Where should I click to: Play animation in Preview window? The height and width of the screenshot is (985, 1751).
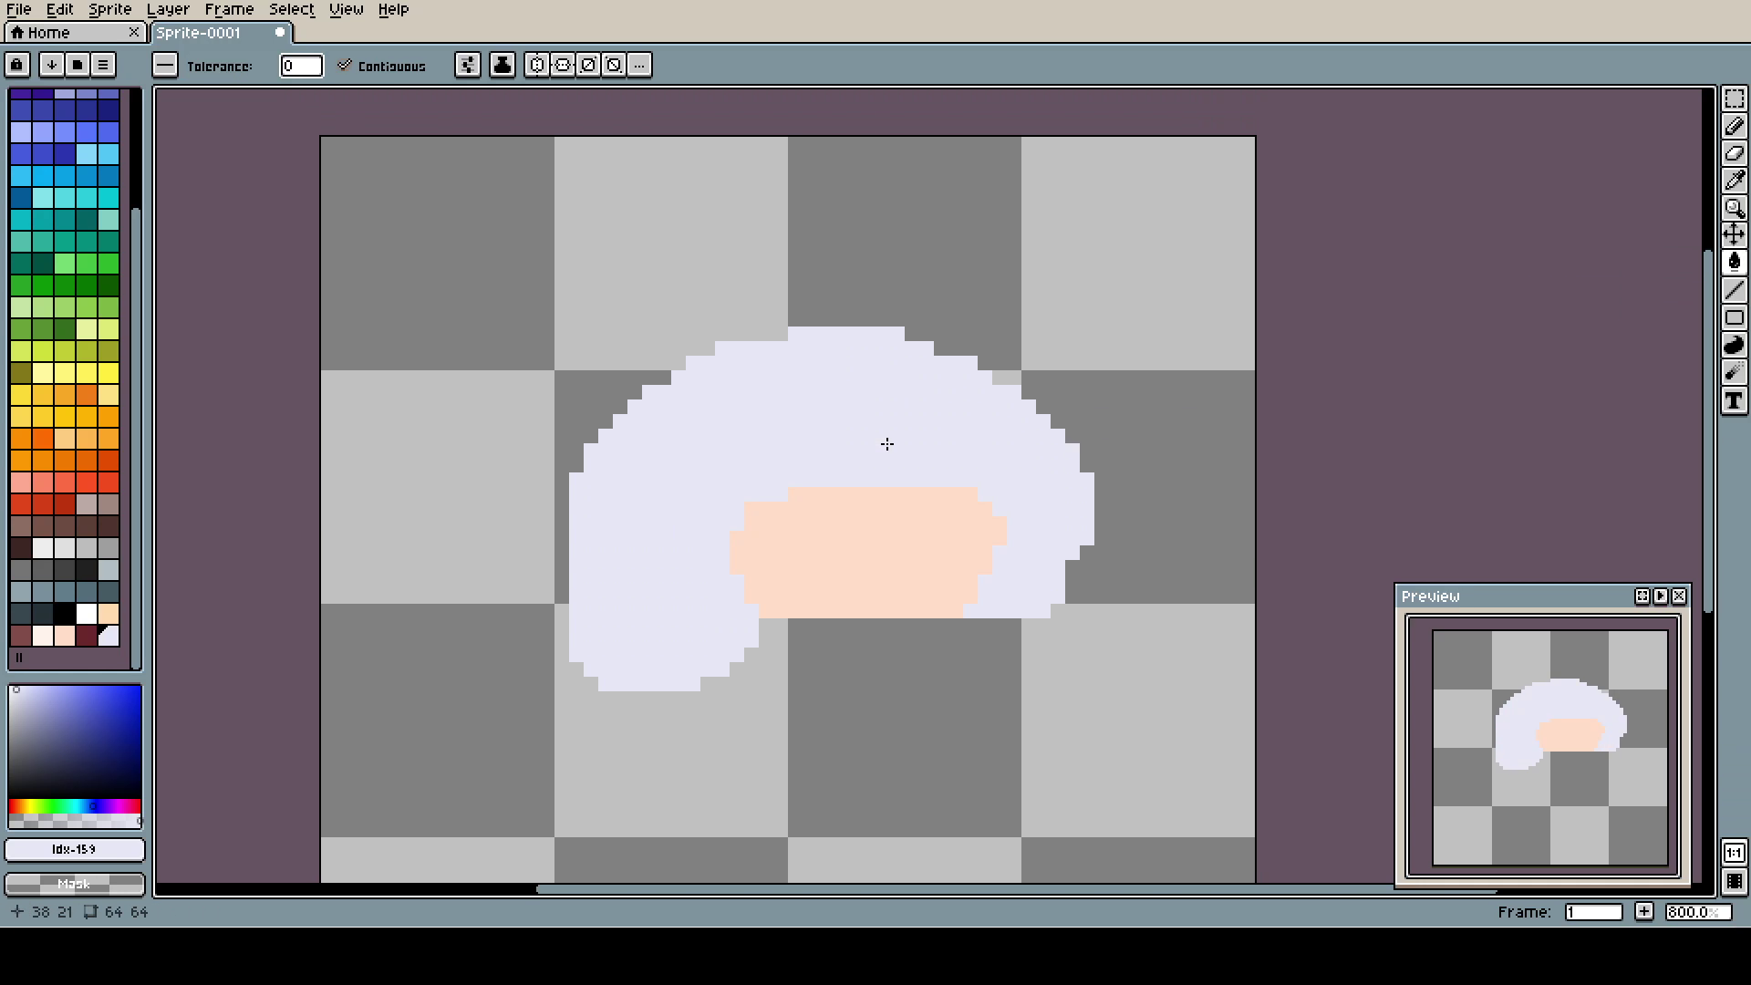1661,596
